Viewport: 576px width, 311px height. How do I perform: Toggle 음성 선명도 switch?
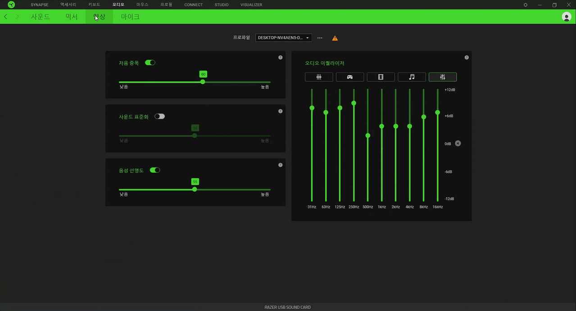tap(155, 170)
